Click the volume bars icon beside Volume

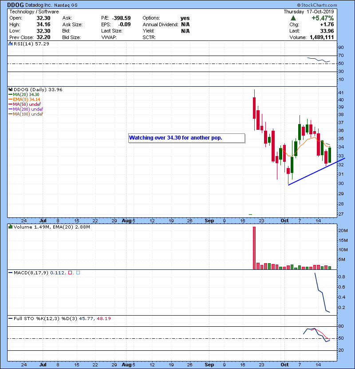click(10, 227)
